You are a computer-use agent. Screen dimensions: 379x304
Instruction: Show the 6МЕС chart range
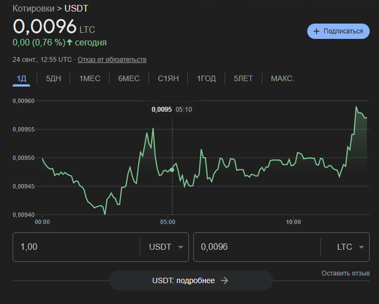click(x=129, y=78)
